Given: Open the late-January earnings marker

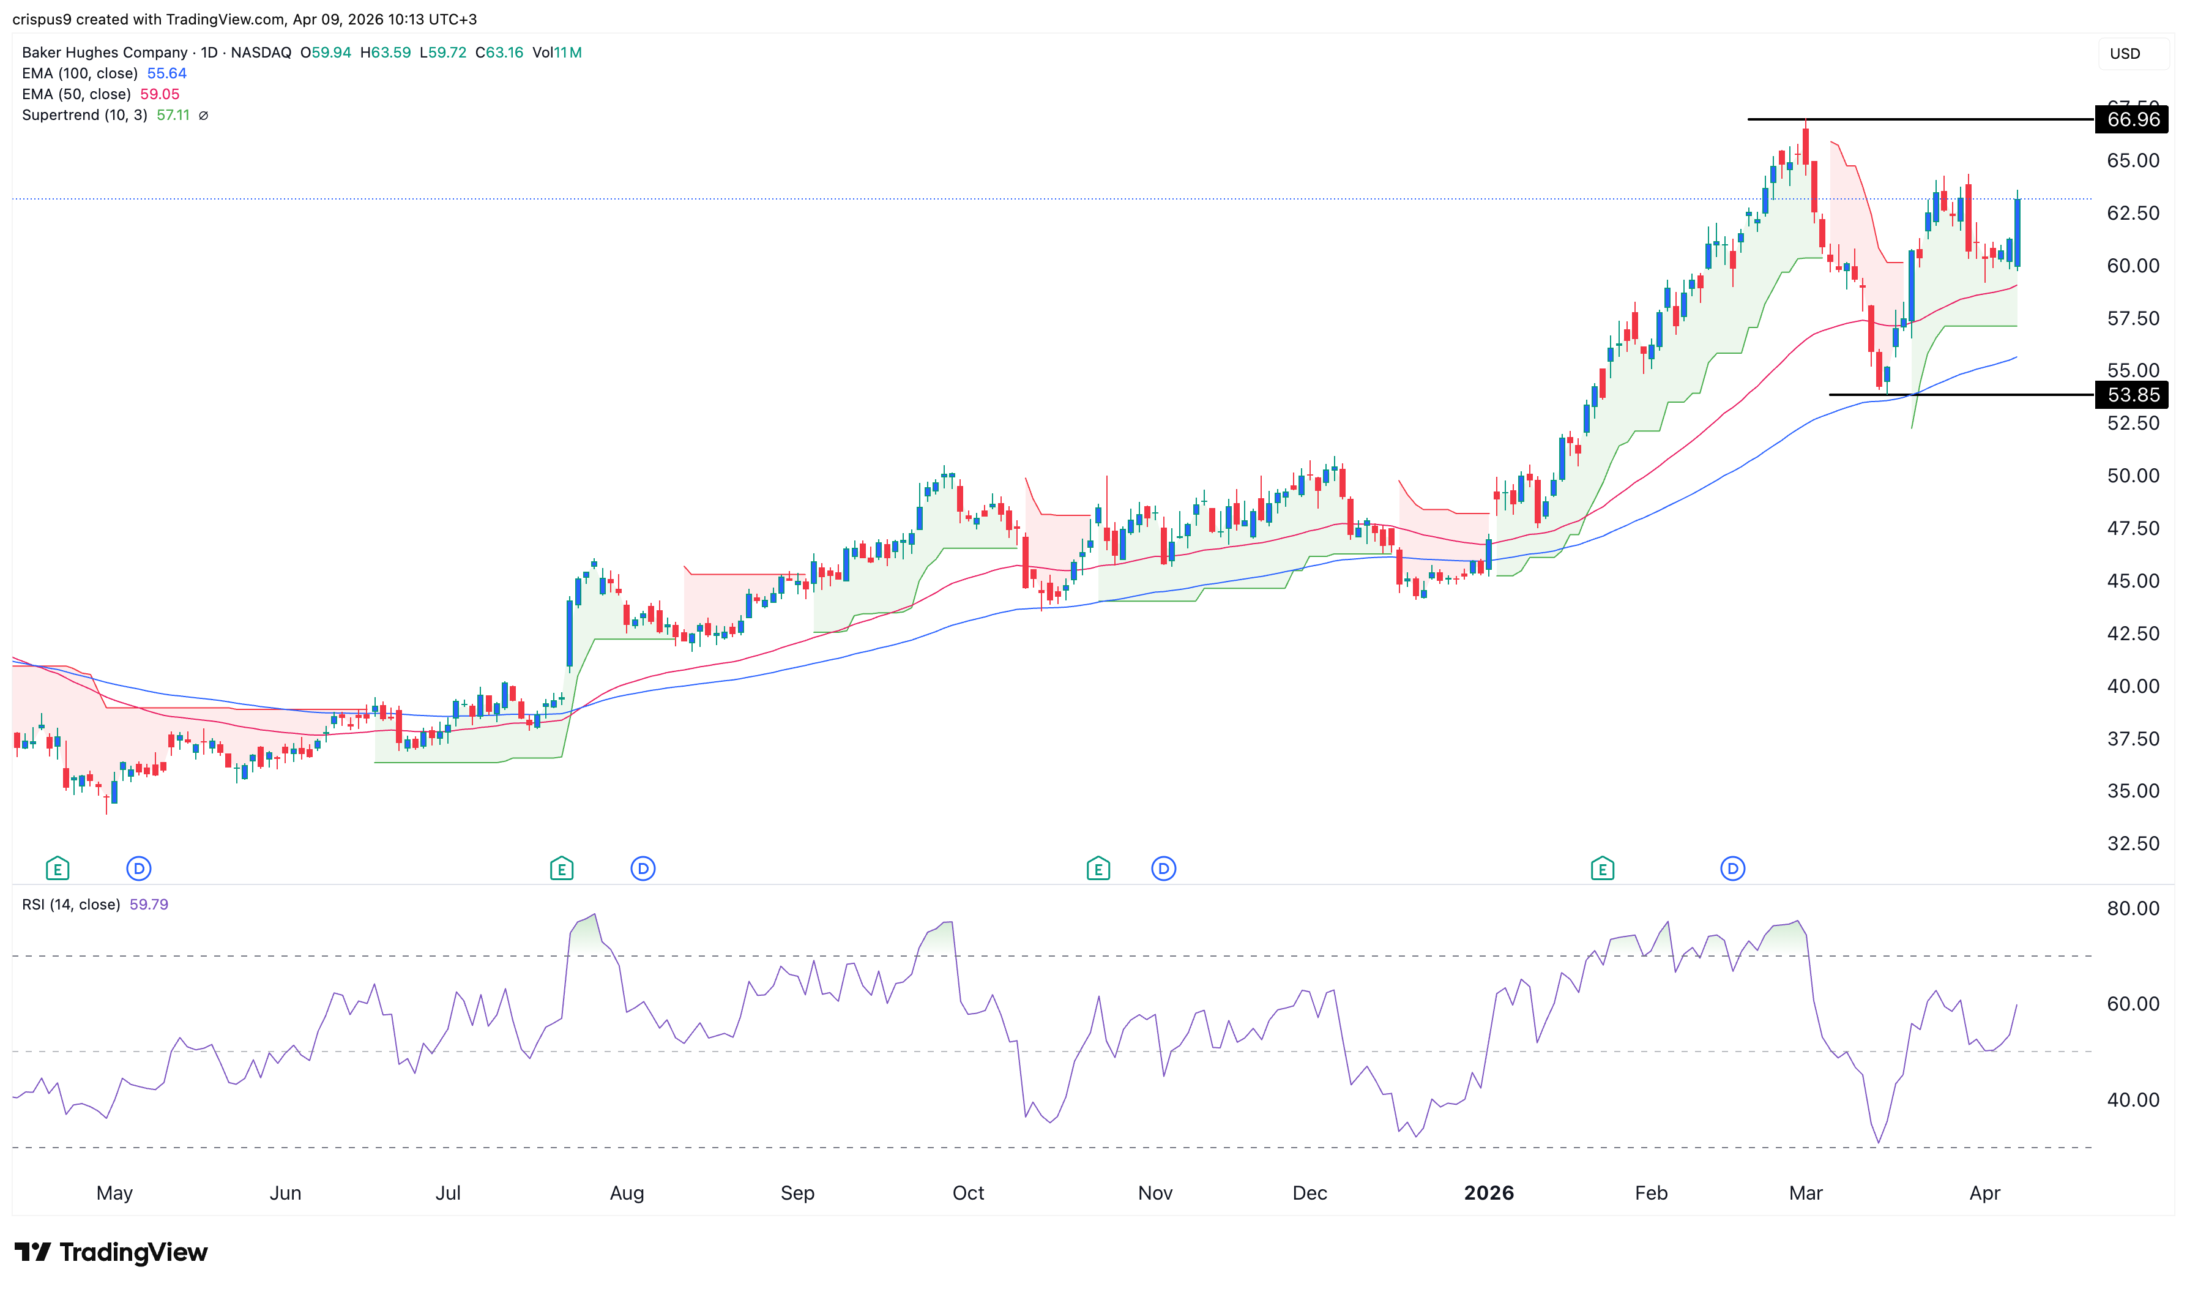Looking at the screenshot, I should click(x=1602, y=868).
